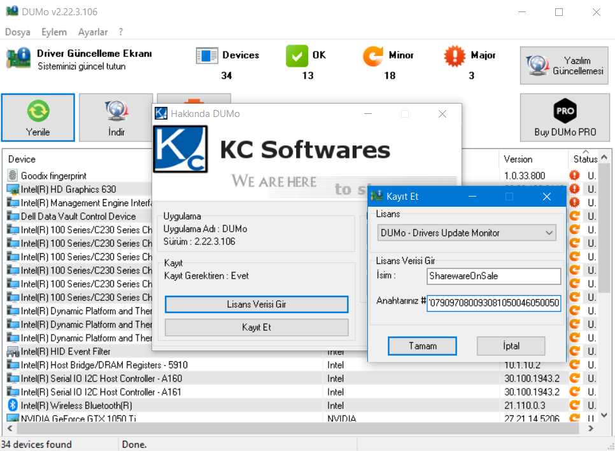Click the Hakkında DUMo title bar icon
The width and height of the screenshot is (615, 451).
[x=161, y=114]
